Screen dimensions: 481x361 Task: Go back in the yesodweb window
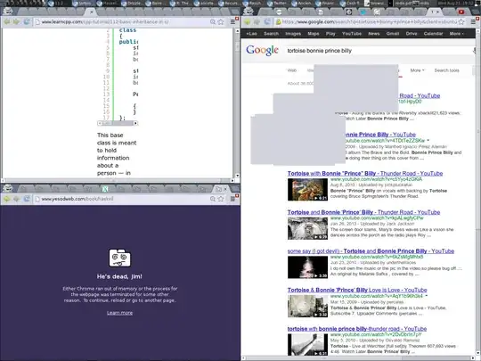[7, 199]
